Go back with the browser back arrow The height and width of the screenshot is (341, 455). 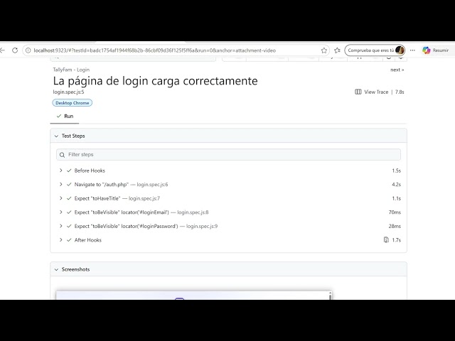click(3, 50)
